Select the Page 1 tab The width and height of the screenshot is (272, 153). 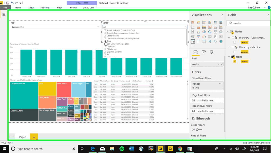(x=23, y=137)
